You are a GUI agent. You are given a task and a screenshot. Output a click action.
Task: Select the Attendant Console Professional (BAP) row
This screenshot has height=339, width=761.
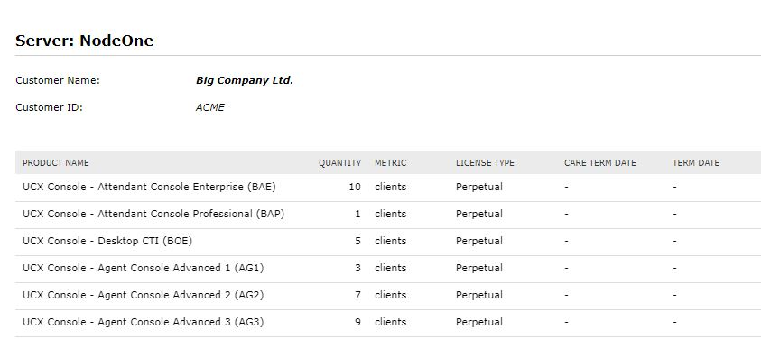coord(388,215)
